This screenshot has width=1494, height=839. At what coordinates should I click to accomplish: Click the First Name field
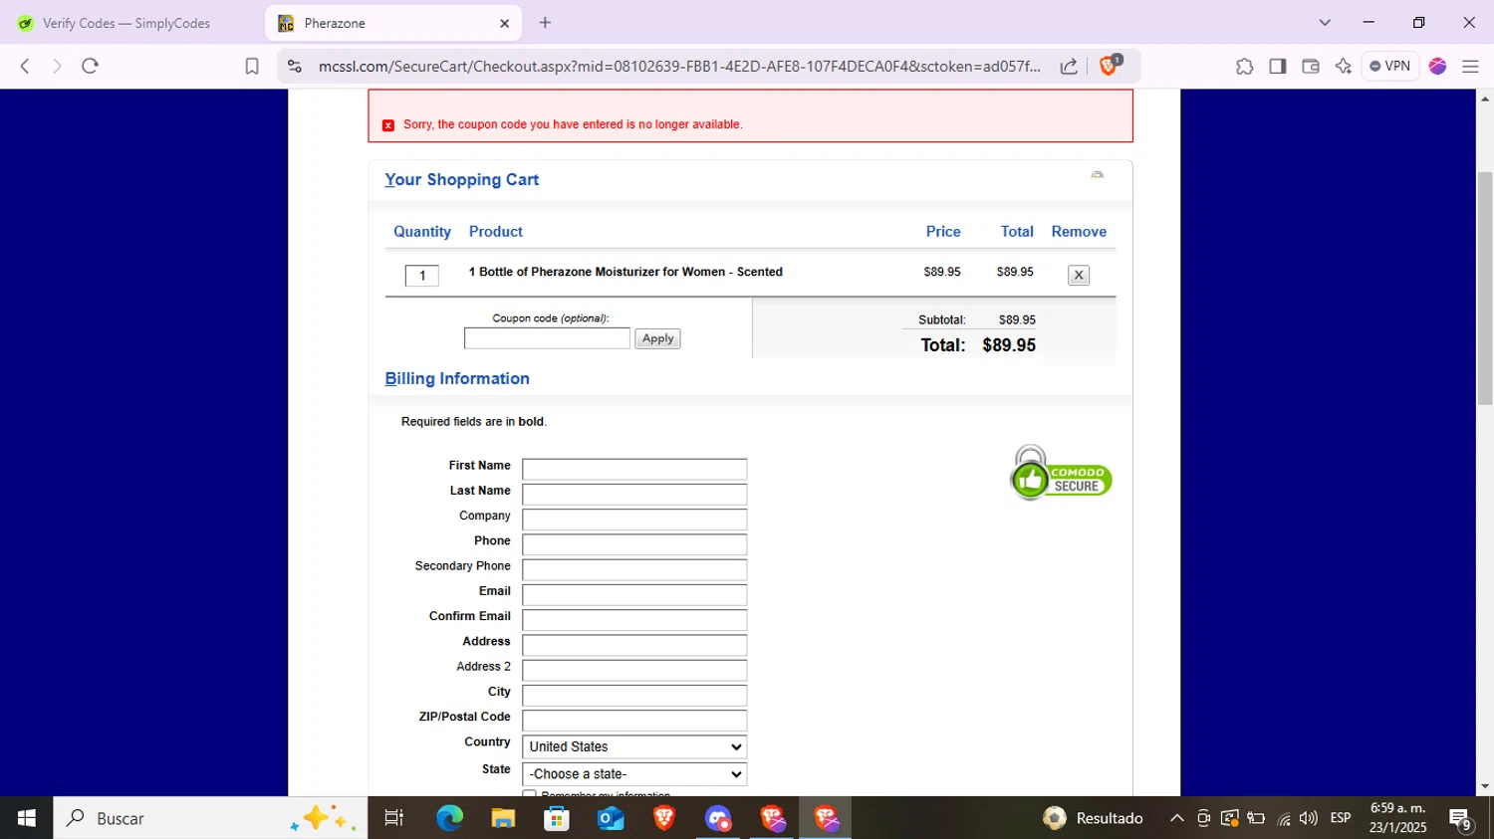[x=634, y=469]
